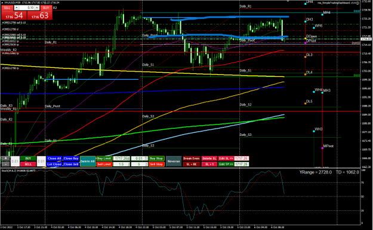Click the current price tag on the price axis

pos(366,39)
